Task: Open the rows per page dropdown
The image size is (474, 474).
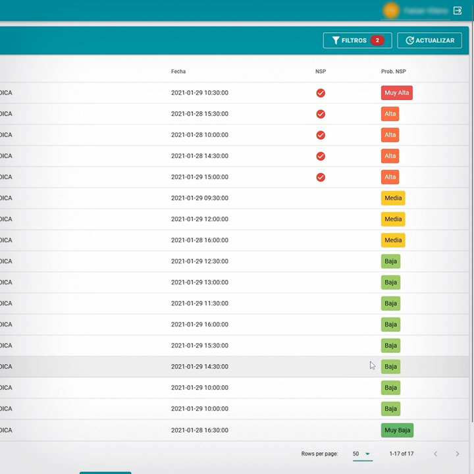Action: (x=362, y=454)
